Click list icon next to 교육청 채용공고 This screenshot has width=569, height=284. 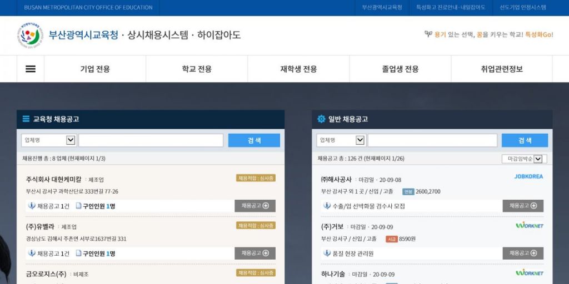(26, 119)
